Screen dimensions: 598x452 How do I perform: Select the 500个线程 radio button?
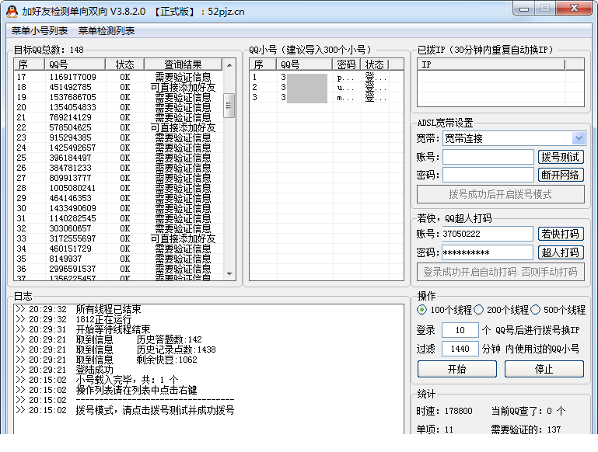tap(536, 310)
